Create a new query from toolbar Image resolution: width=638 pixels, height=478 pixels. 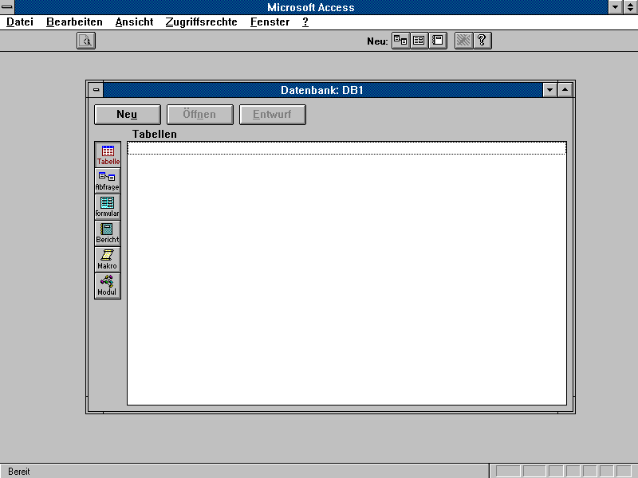click(x=400, y=41)
